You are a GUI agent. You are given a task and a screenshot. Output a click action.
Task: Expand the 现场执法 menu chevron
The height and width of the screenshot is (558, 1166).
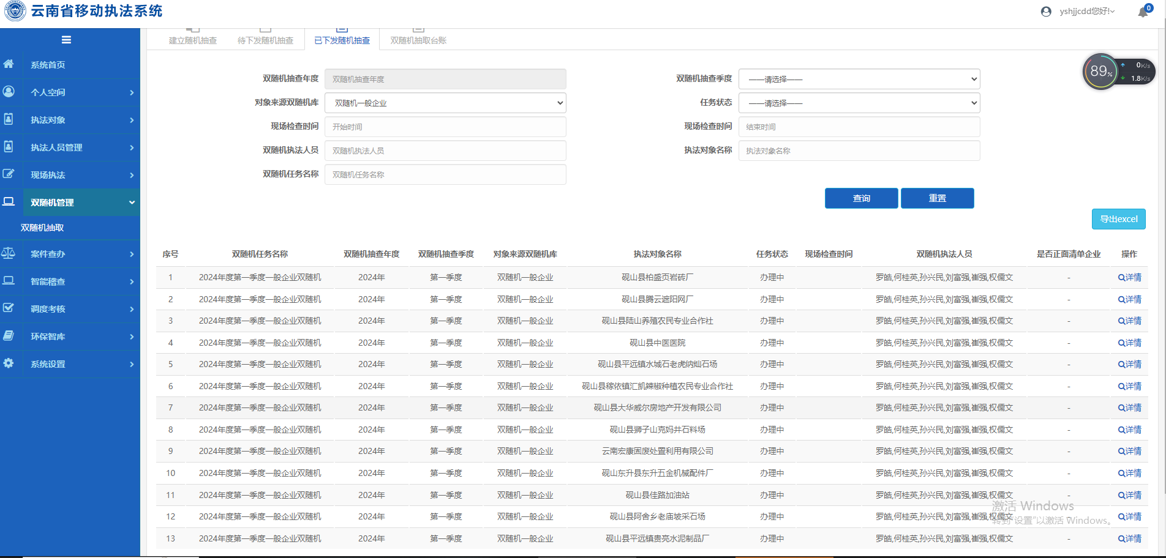tap(132, 175)
